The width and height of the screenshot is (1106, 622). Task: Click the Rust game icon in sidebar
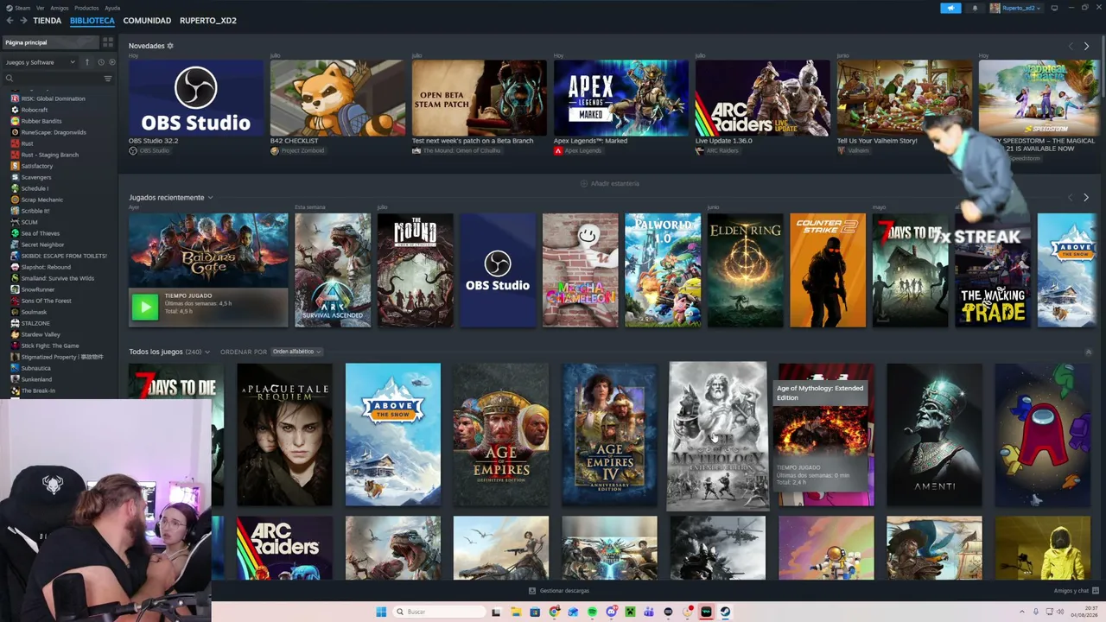[x=15, y=143]
